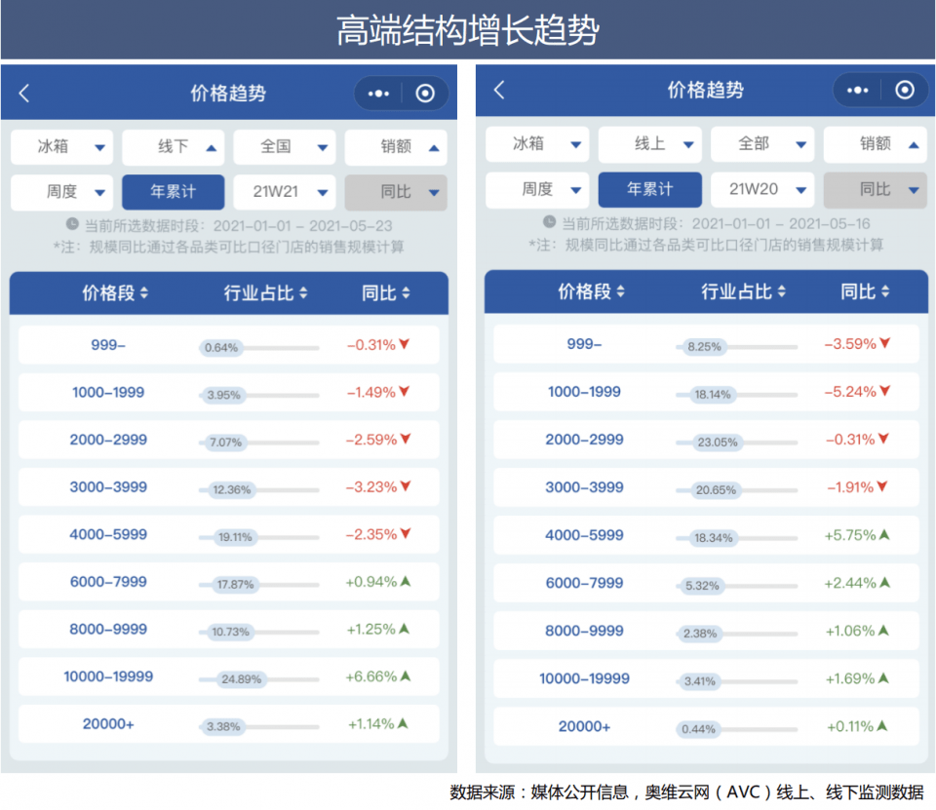This screenshot has width=936, height=810.
Task: Select 20000+ row in right table
Action: point(706,726)
